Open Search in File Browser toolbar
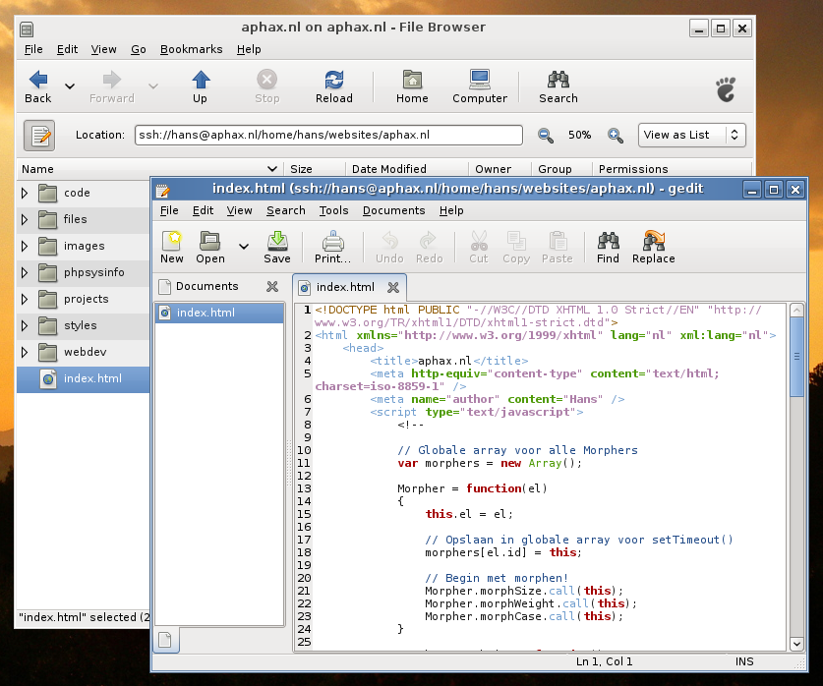The height and width of the screenshot is (686, 823). pyautogui.click(x=558, y=87)
